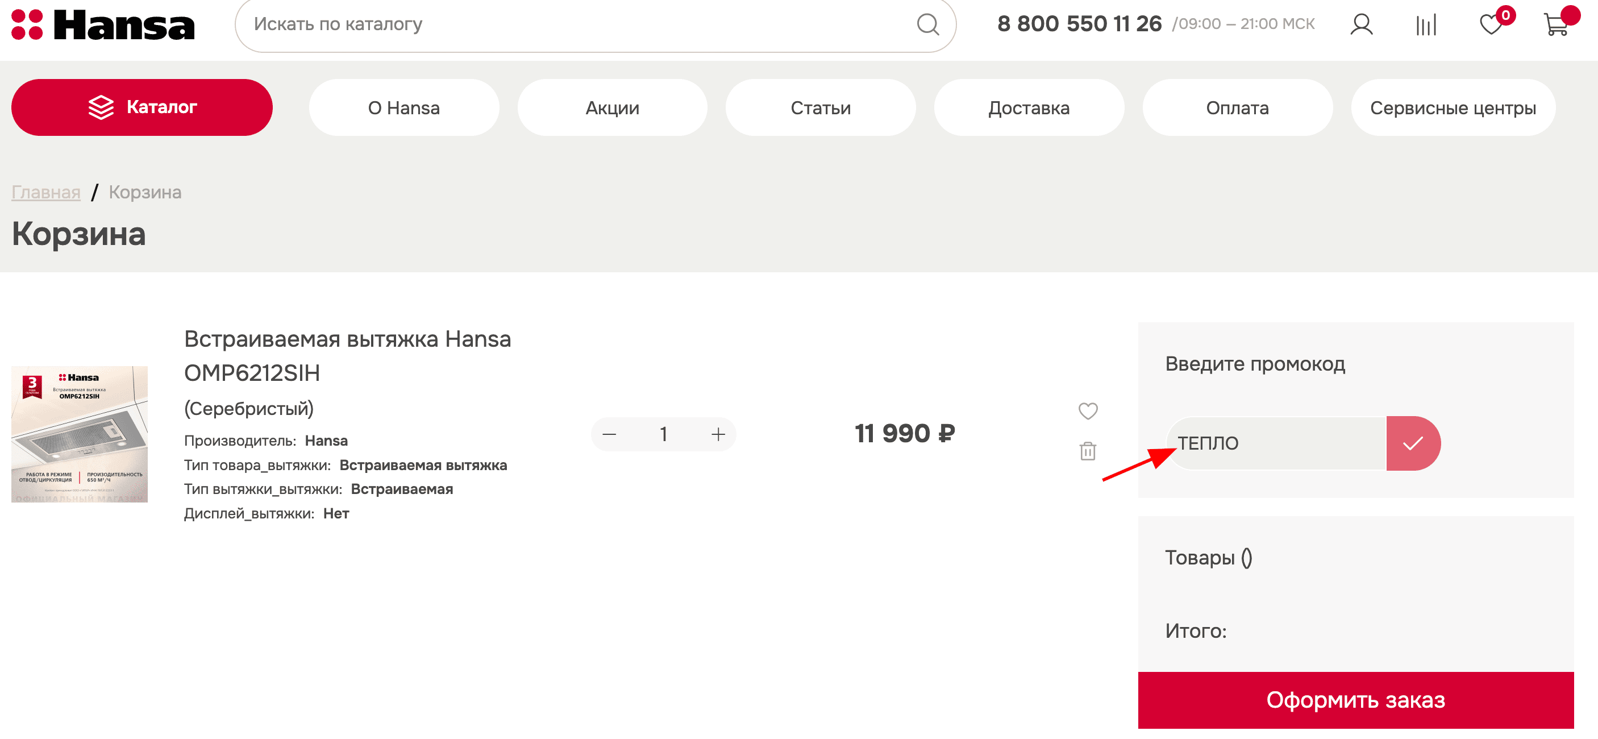
Task: Add the OMP6212SIH hood to wishlist
Action: pos(1088,411)
